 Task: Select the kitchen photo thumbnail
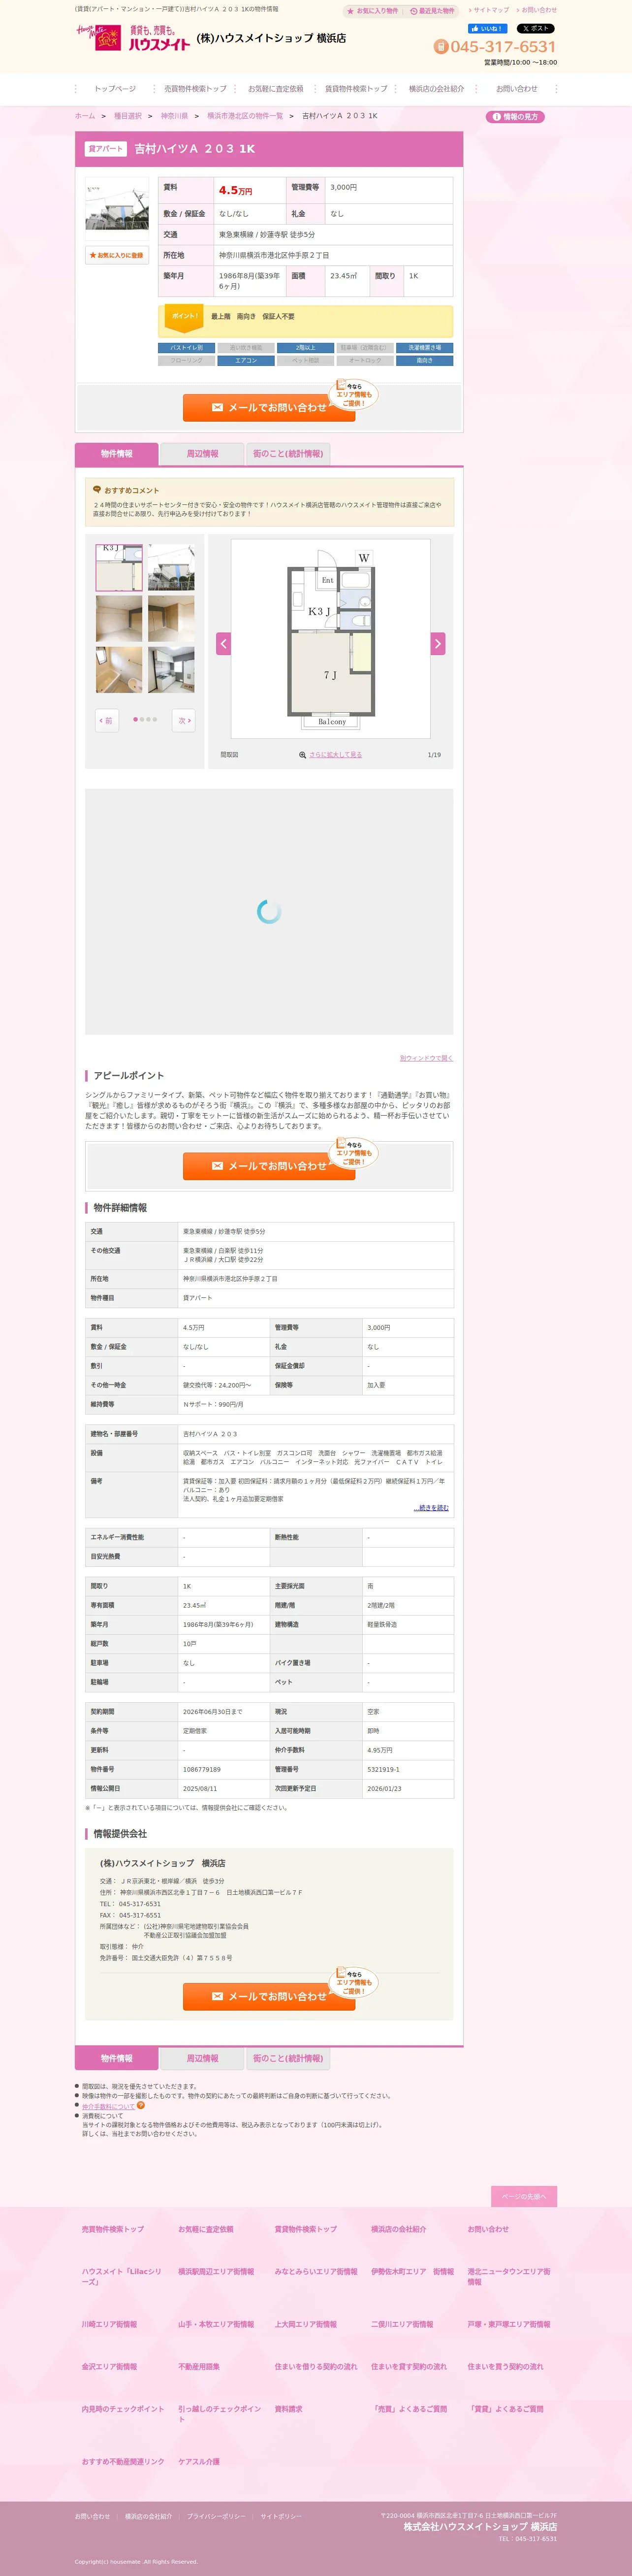click(x=171, y=670)
